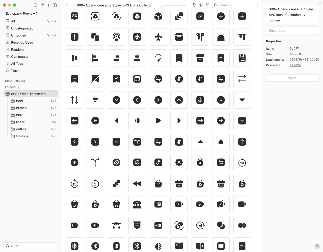Open the Trash section

point(15,71)
